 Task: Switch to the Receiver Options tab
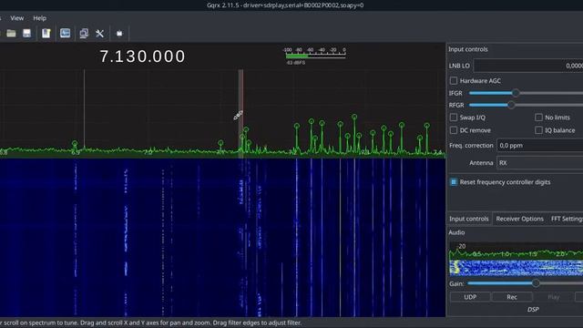click(x=519, y=219)
